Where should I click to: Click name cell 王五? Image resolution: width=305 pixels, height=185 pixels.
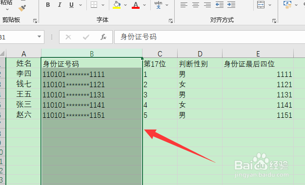point(23,94)
